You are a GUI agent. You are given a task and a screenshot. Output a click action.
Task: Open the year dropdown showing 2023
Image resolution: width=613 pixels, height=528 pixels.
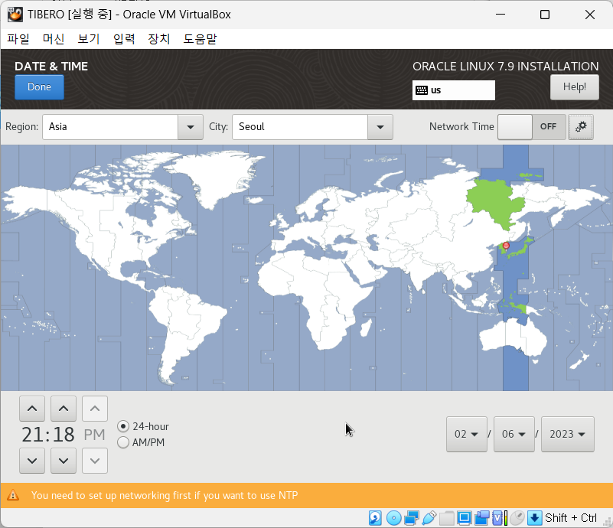tap(568, 434)
